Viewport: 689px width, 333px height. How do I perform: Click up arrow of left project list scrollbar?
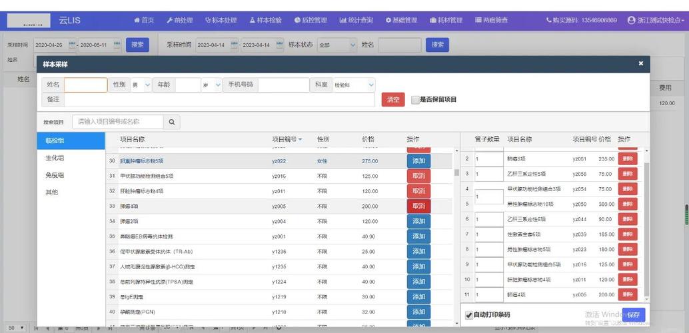[456, 151]
